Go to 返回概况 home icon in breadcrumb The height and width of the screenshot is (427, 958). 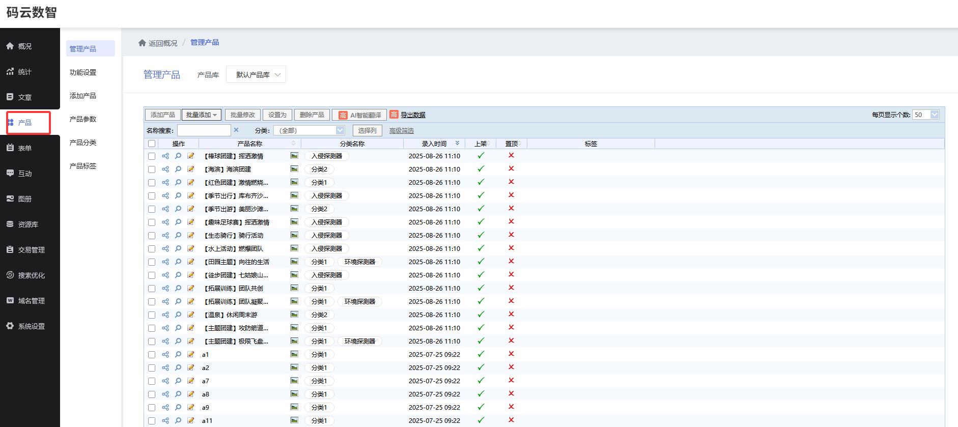coord(142,43)
